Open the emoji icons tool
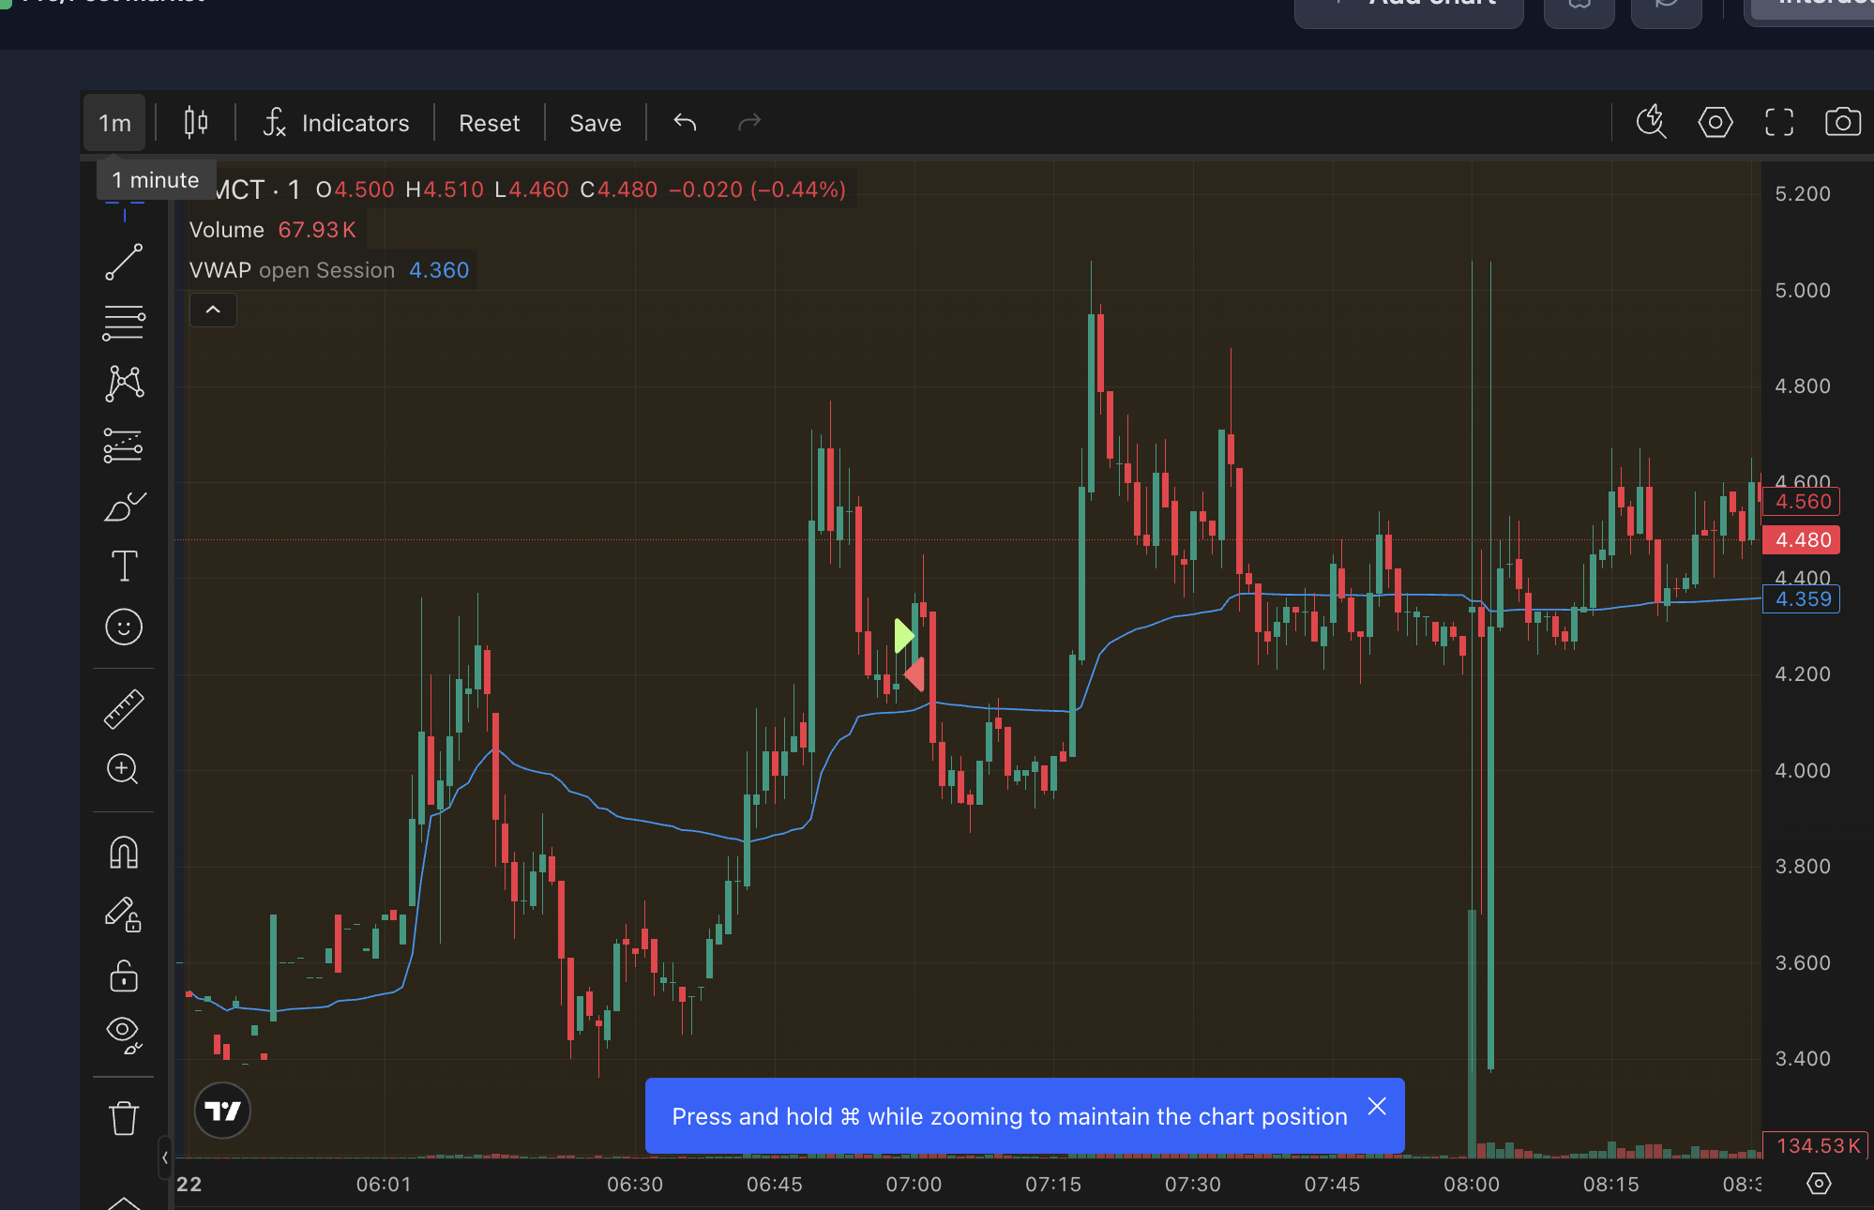This screenshot has height=1210, width=1874. (124, 627)
